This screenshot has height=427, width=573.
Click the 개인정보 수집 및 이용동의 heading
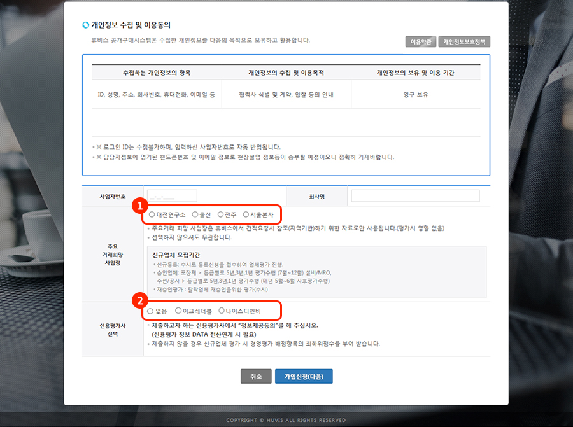131,25
